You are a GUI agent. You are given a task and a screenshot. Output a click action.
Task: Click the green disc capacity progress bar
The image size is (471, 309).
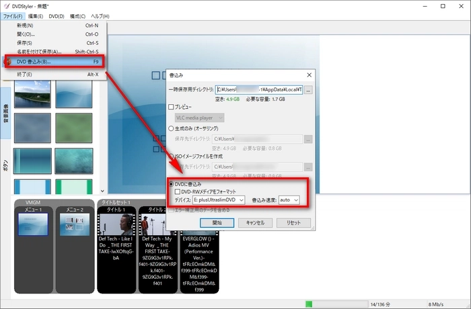point(335,304)
